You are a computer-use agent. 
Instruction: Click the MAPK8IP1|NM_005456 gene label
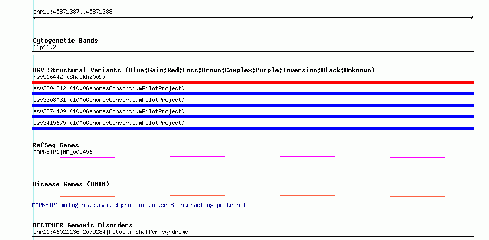[x=63, y=152]
